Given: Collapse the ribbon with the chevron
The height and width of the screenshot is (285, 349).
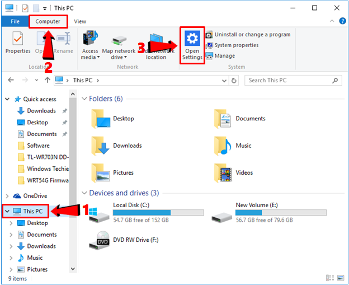Looking at the screenshot, I should click(332, 21).
